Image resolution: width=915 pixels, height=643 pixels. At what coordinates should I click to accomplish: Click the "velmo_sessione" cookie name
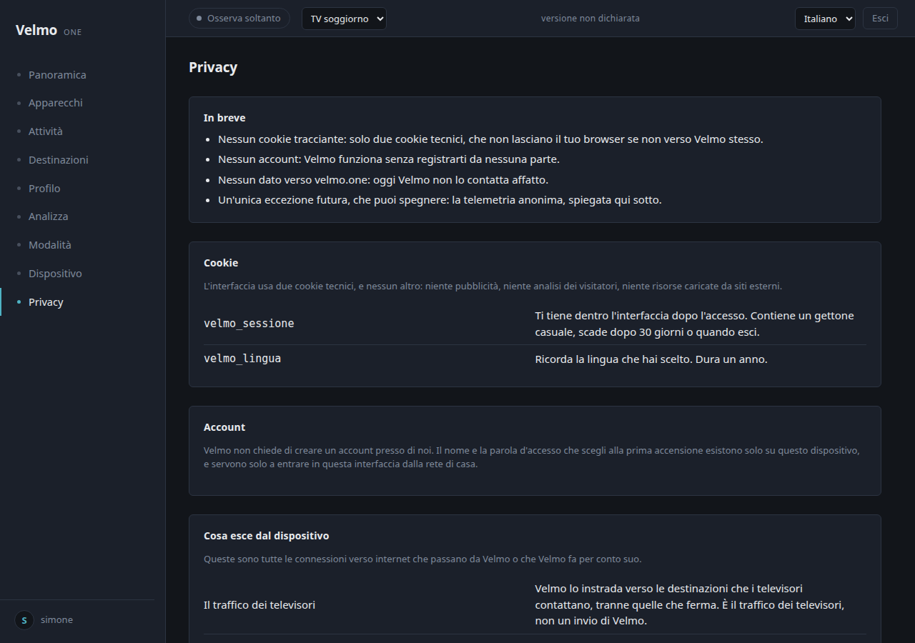249,324
